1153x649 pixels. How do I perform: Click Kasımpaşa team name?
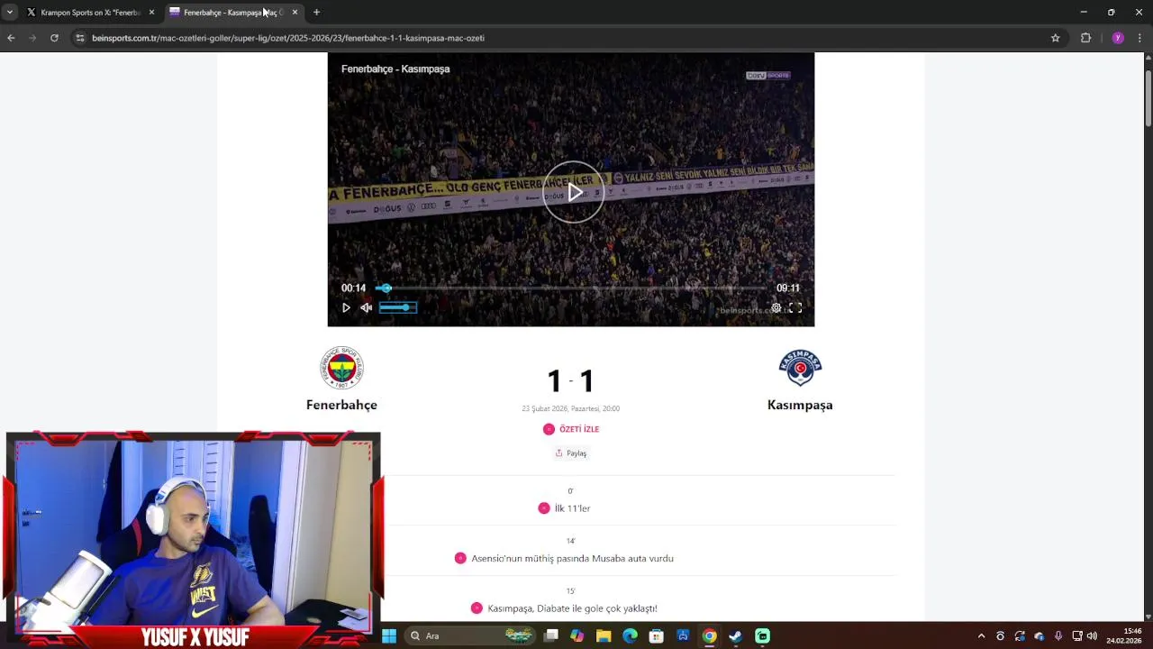click(800, 405)
